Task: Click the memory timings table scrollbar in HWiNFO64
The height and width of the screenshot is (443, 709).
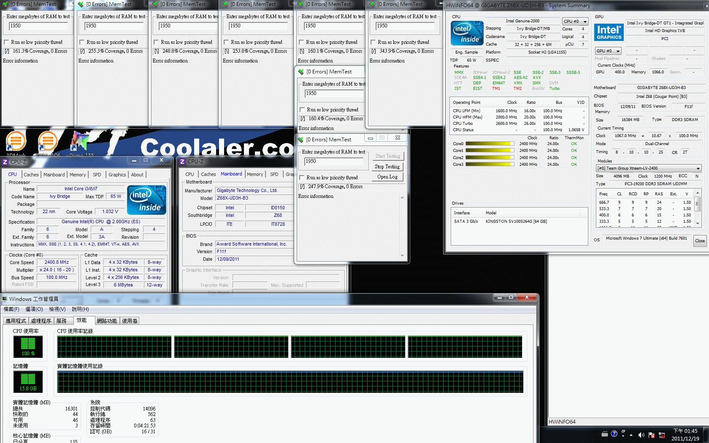Action: click(698, 208)
